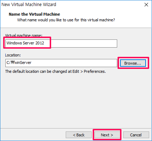The height and width of the screenshot is (141, 152).
Task: Click the Virtual machine name input field
Action: (61, 43)
